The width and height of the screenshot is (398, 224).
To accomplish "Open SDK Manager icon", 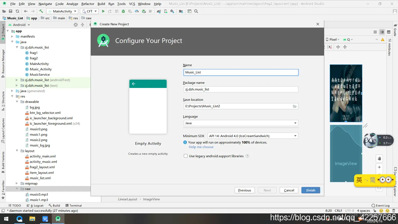I will point(172,11).
